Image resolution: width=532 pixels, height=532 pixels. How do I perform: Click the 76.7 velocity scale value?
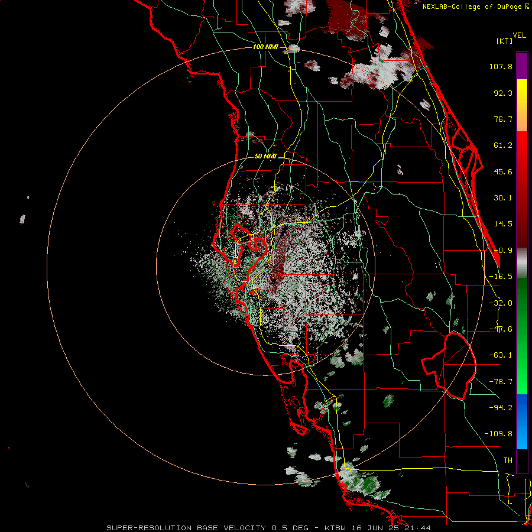point(503,119)
